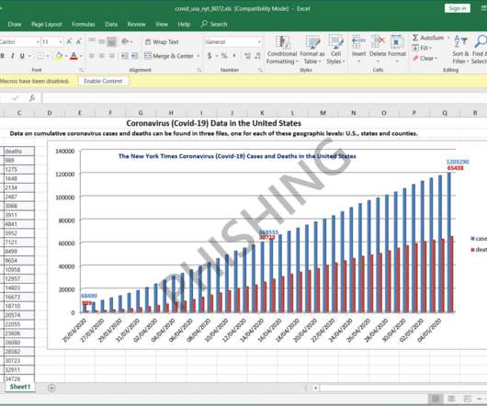Select middle align icon
This screenshot has width=487, height=406.
(x=102, y=41)
